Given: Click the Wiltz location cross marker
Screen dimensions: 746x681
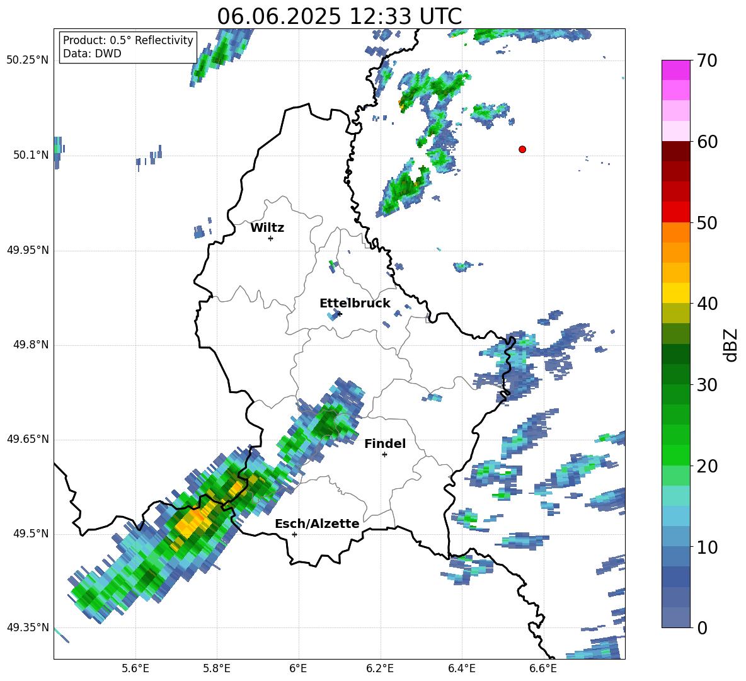Looking at the screenshot, I should pyautogui.click(x=271, y=238).
